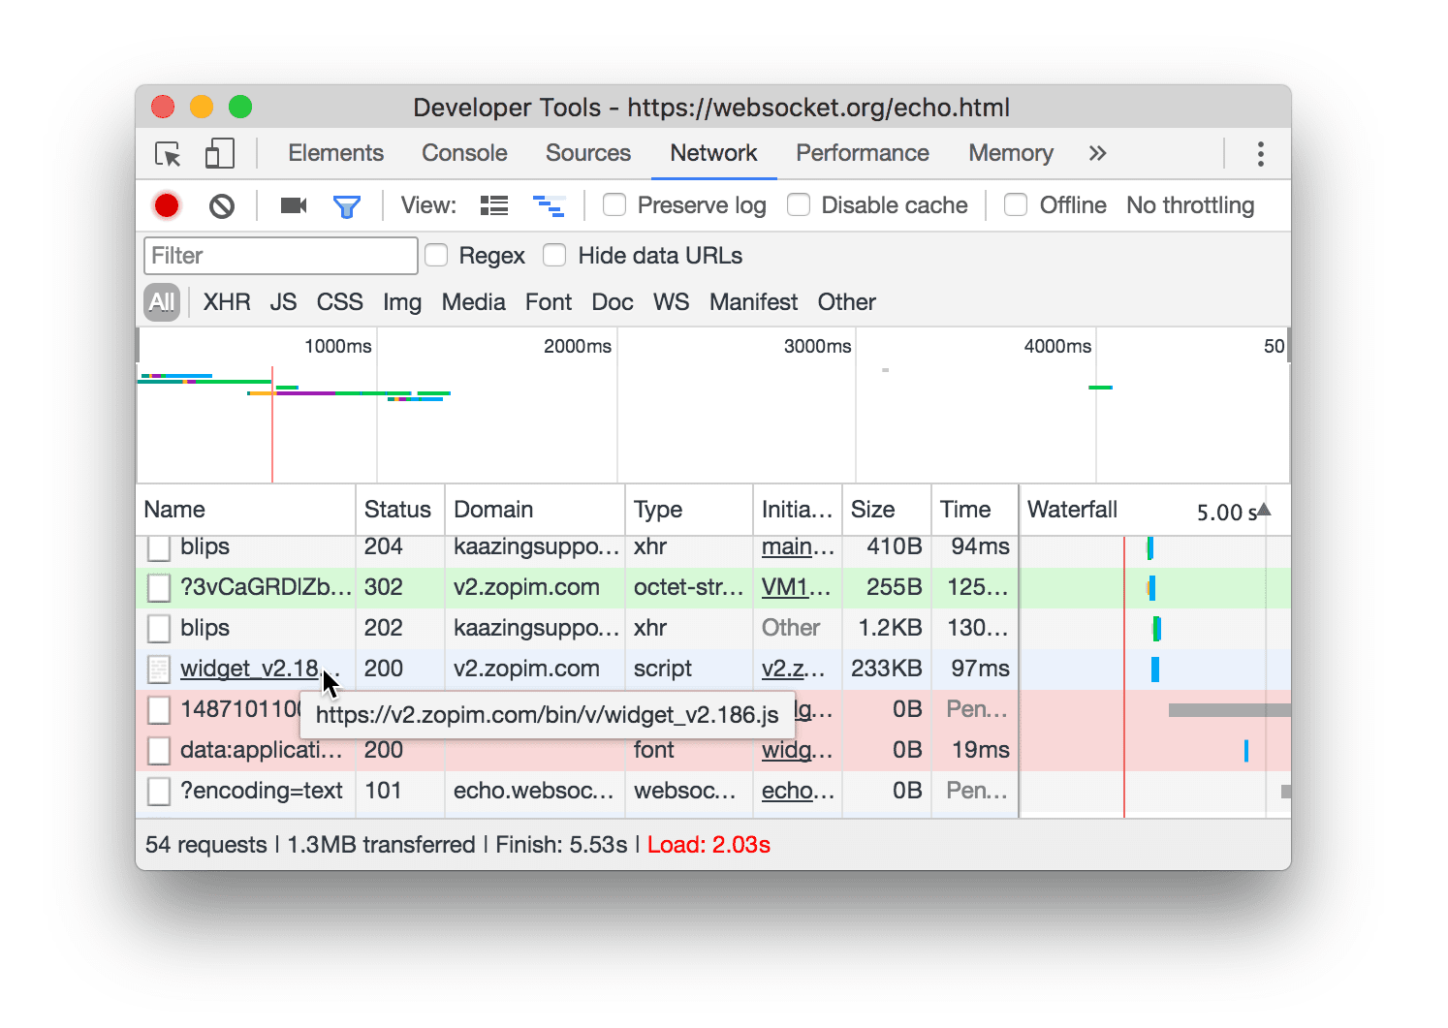Viewport: 1448px width, 1028px height.
Task: Switch to the Console panel
Action: coord(464,153)
